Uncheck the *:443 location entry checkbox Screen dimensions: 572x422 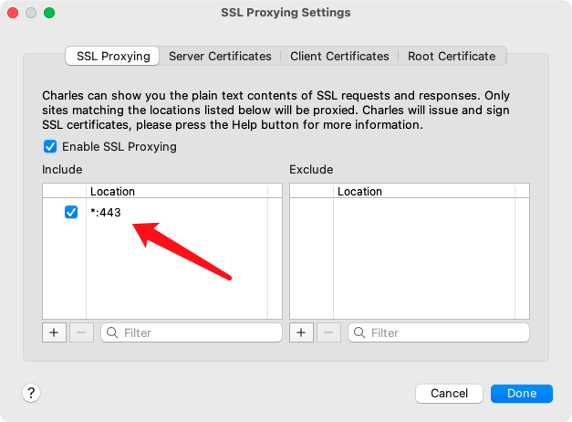click(71, 212)
